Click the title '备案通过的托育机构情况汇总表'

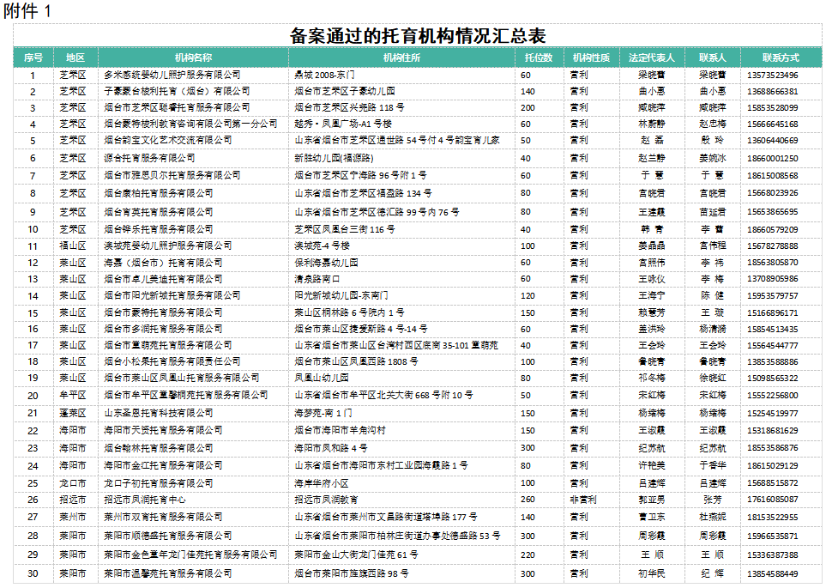pos(417,36)
